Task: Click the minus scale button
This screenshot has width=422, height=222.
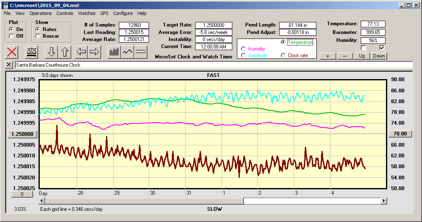Action: pyautogui.click(x=345, y=56)
